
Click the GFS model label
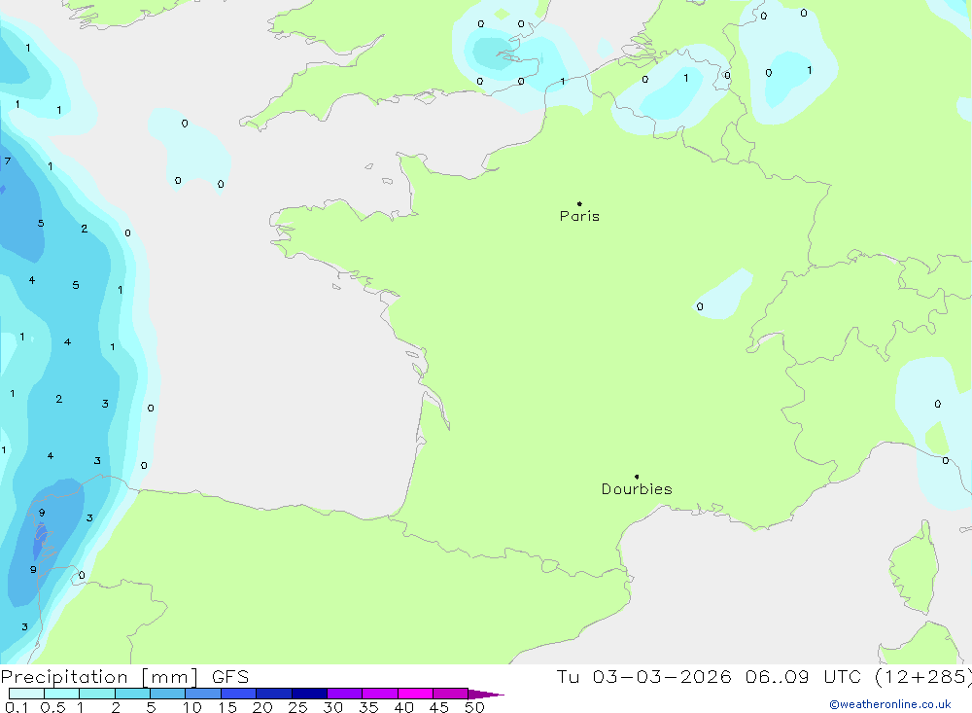pos(230,677)
